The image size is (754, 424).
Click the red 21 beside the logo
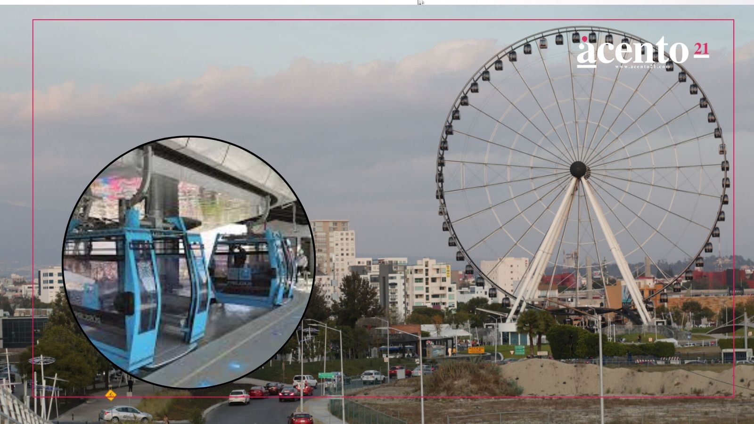(701, 50)
